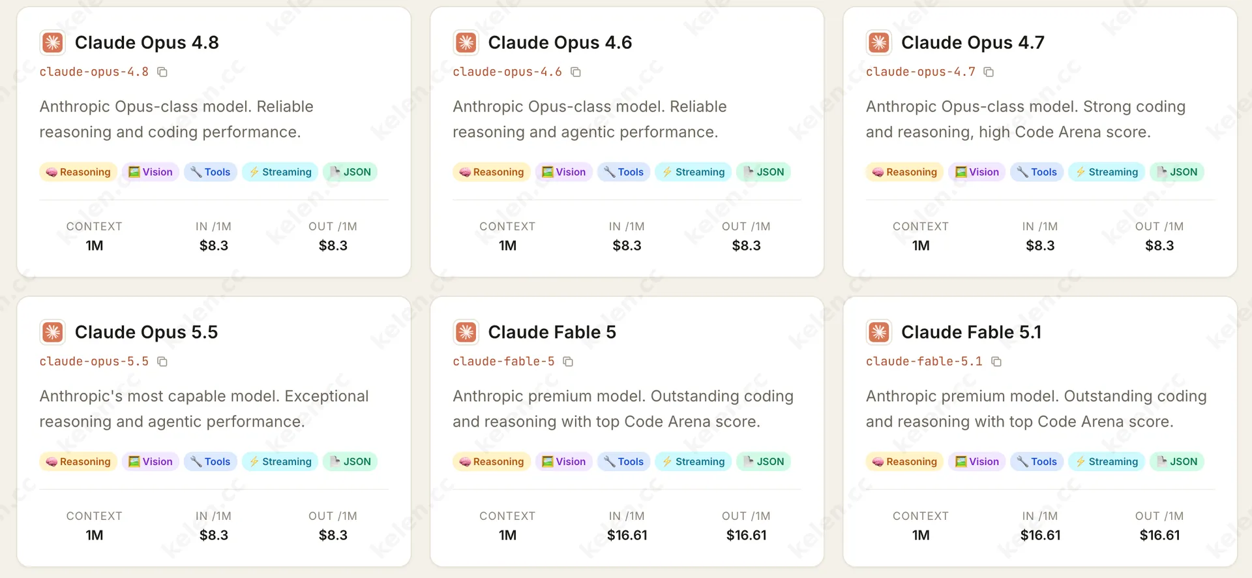Copy the claude-fable-5.1 model ID
This screenshot has width=1252, height=578.
tap(996, 361)
